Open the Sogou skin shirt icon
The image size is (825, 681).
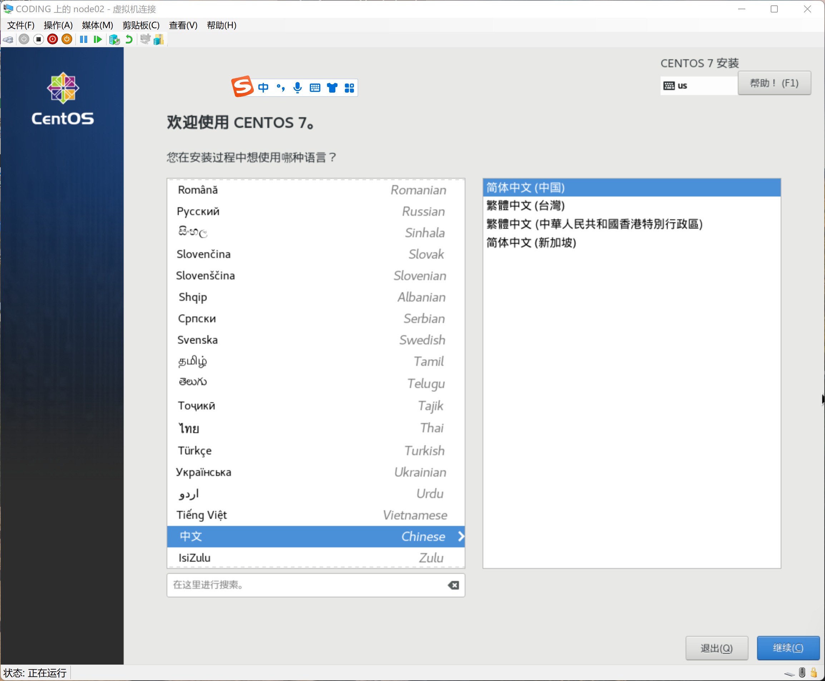pyautogui.click(x=332, y=88)
